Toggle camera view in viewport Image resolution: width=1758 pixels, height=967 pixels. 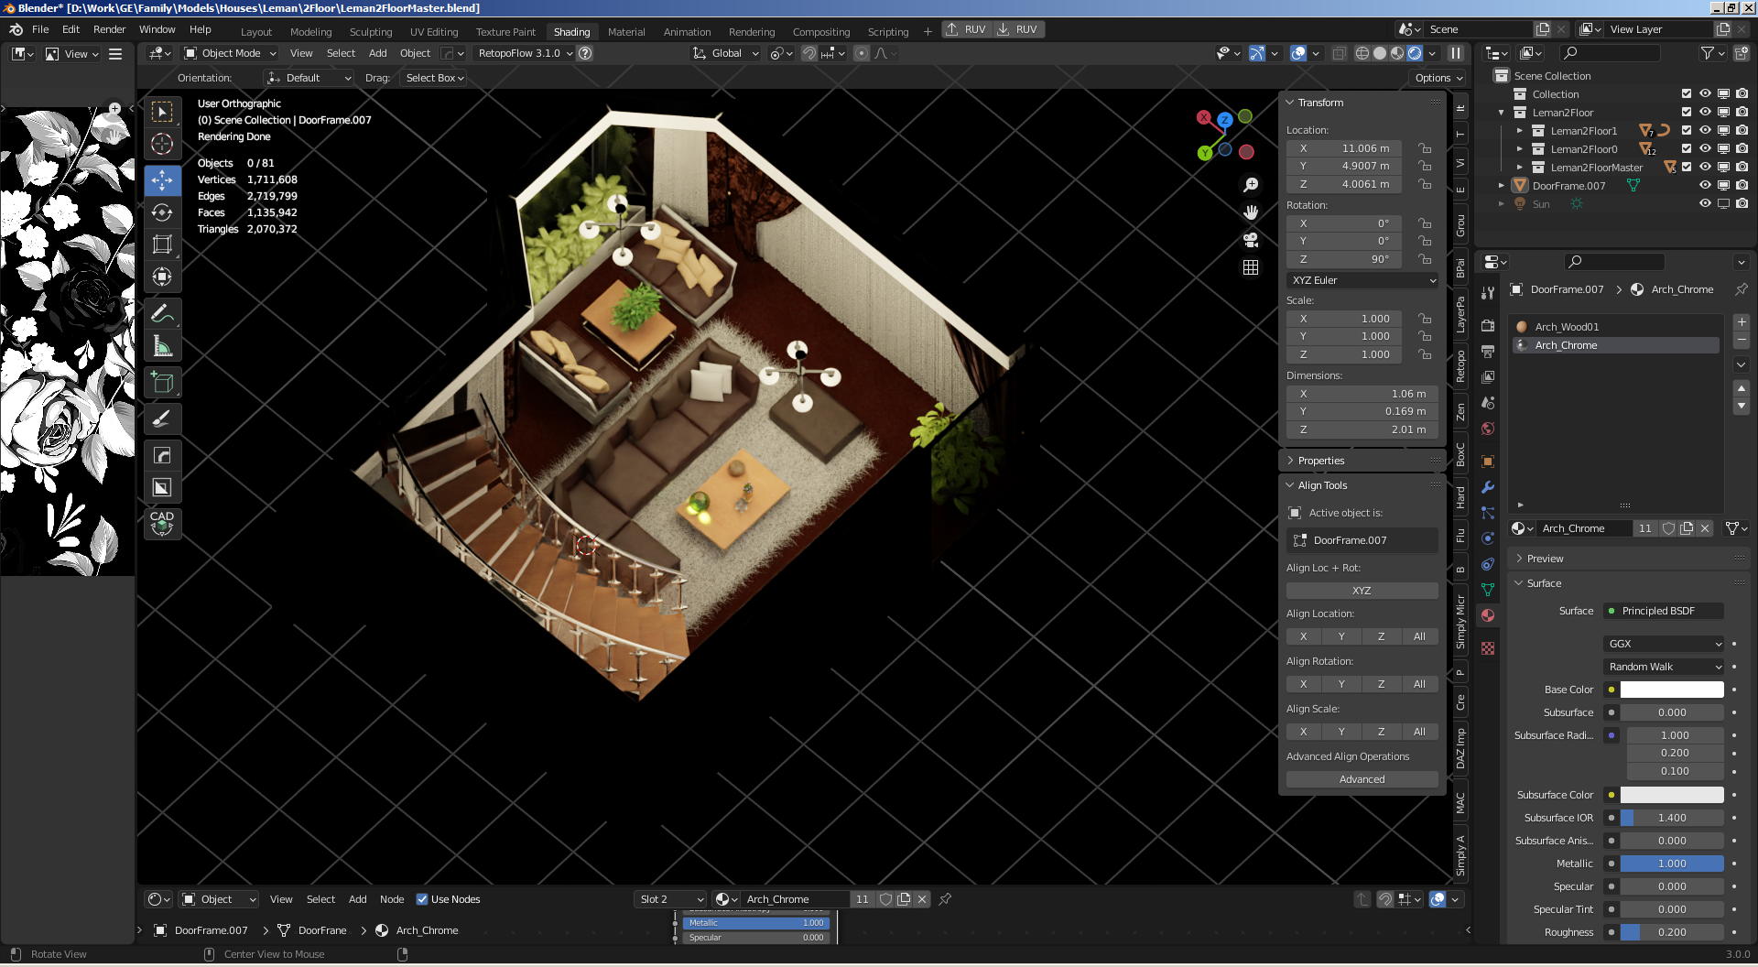1251,240
